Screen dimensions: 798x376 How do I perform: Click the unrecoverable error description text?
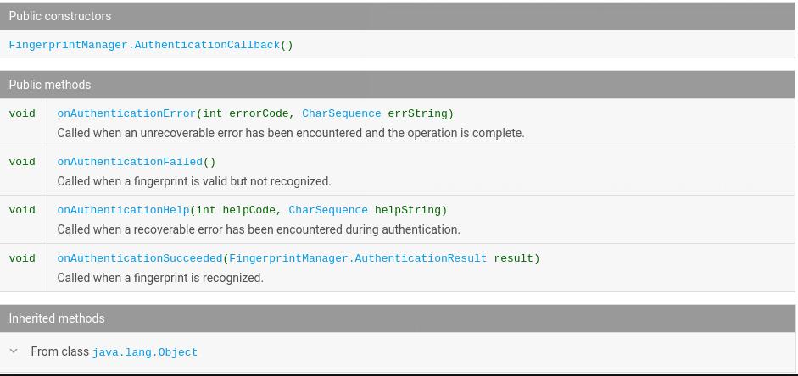point(291,133)
